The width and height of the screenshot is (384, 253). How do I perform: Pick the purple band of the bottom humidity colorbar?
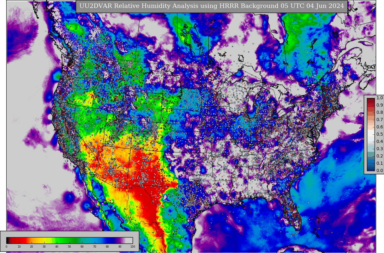[x=120, y=240]
